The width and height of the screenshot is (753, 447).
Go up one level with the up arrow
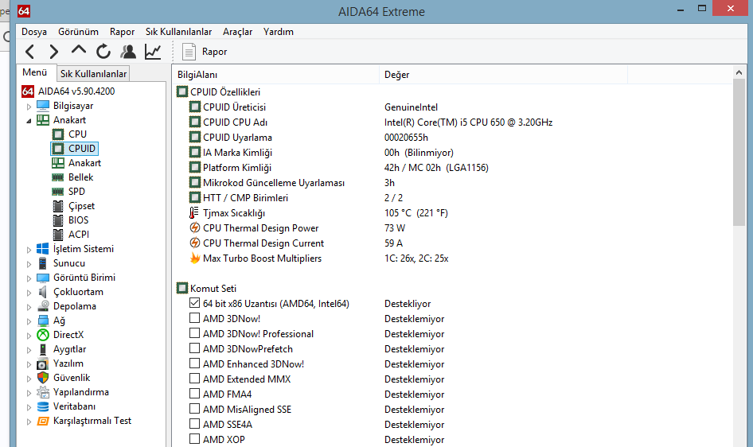(78, 52)
